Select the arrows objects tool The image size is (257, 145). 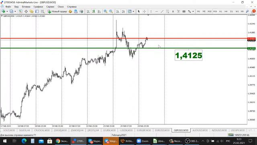tap(190, 11)
